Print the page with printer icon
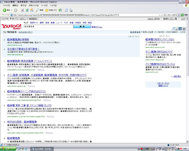The image size is (189, 151). 71,10
